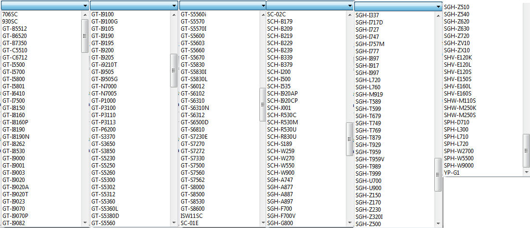The width and height of the screenshot is (530, 228).
Task: Select the YP-G1 entry
Action: 452,173
